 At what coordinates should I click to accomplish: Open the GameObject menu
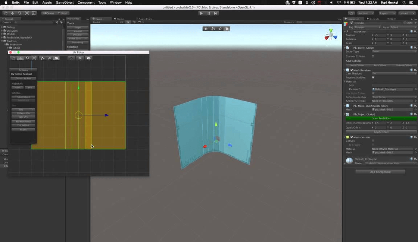[65, 2]
